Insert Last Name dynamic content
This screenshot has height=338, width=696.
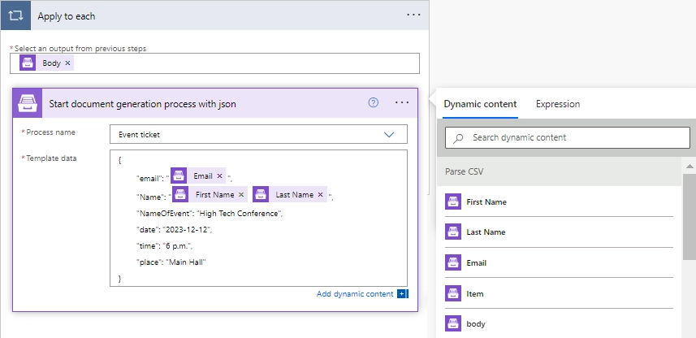tap(486, 232)
